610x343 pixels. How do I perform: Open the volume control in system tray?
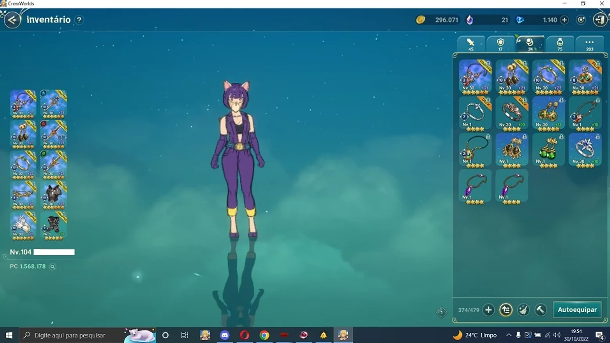(x=557, y=335)
